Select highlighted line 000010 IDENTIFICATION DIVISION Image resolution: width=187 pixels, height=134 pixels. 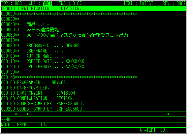[94, 9]
